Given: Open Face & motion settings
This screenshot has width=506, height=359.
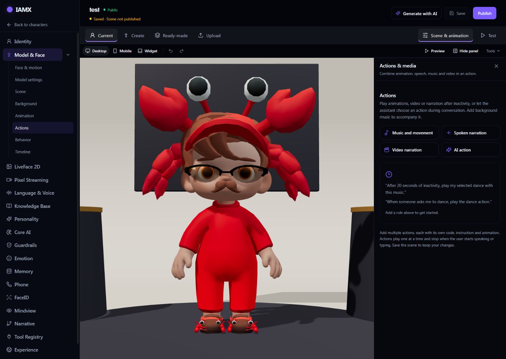Looking at the screenshot, I should point(29,68).
